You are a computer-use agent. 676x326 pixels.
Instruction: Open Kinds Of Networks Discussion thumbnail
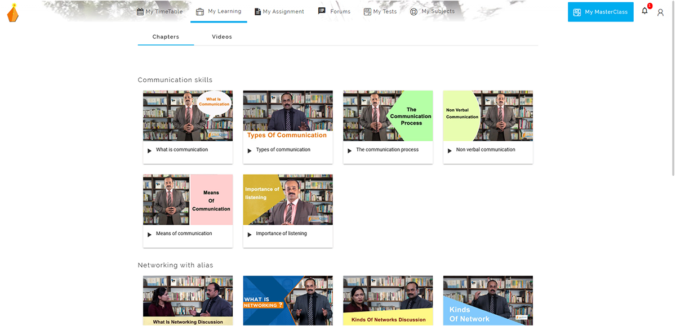(x=388, y=300)
